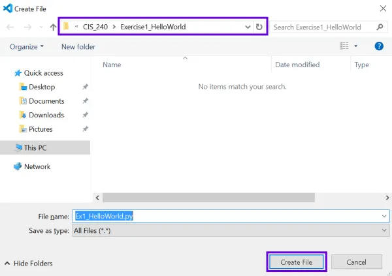Click the folder icon in address bar
Screen dimensions: 392x276
(x=66, y=26)
